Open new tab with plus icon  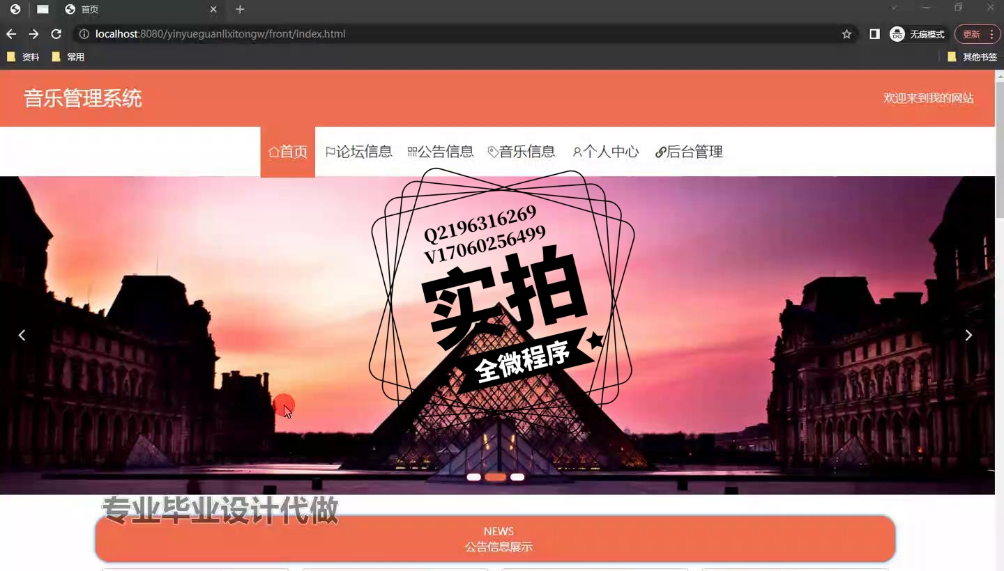pos(240,9)
